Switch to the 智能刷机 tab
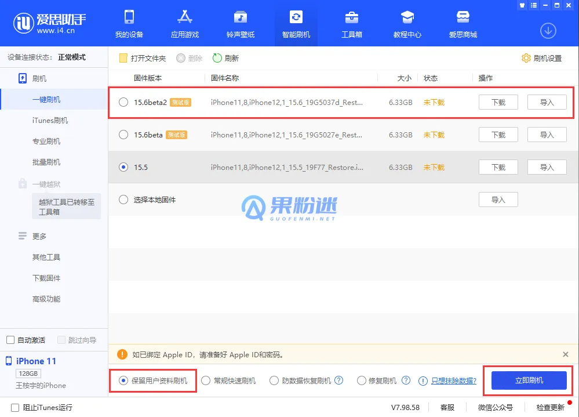 coord(296,23)
